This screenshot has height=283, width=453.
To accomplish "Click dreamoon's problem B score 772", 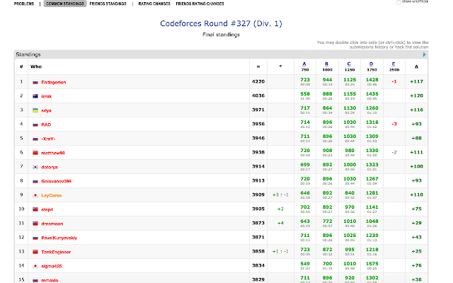I will tap(327, 221).
